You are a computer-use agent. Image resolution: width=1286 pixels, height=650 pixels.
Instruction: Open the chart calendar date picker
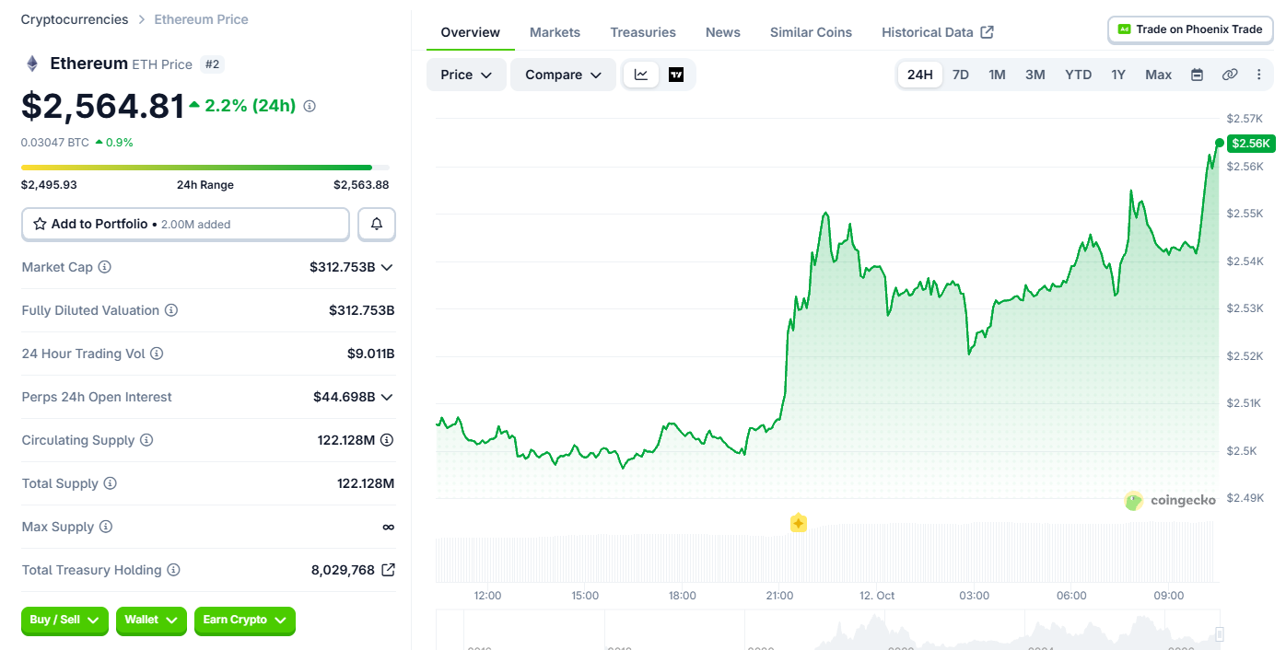pyautogui.click(x=1198, y=75)
